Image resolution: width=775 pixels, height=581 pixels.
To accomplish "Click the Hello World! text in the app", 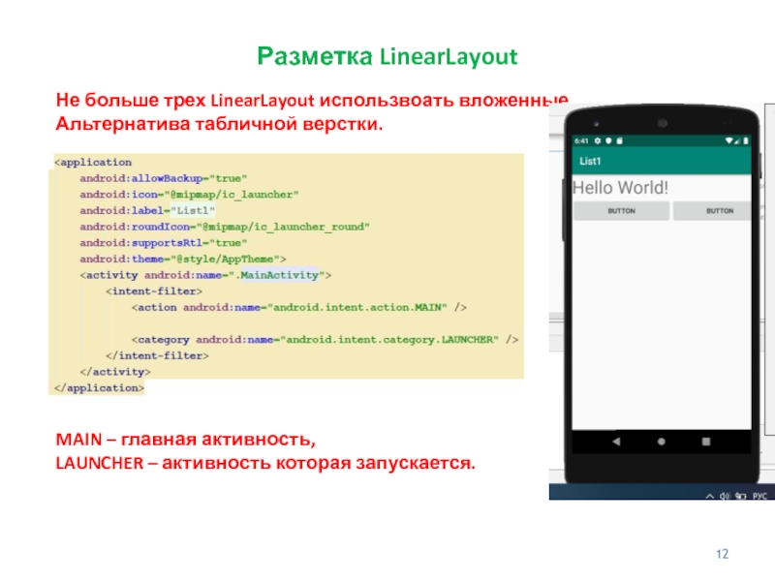I will (621, 187).
